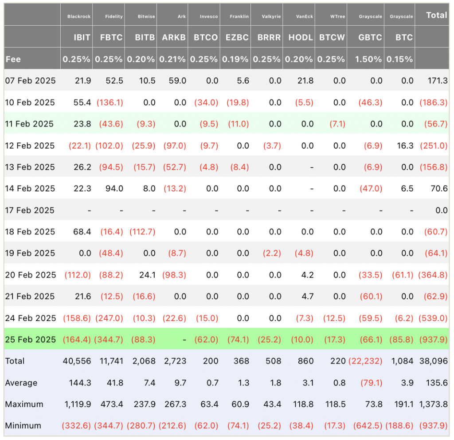Select the overall total 38,096 cell
This screenshot has width=454, height=440.
point(434,361)
